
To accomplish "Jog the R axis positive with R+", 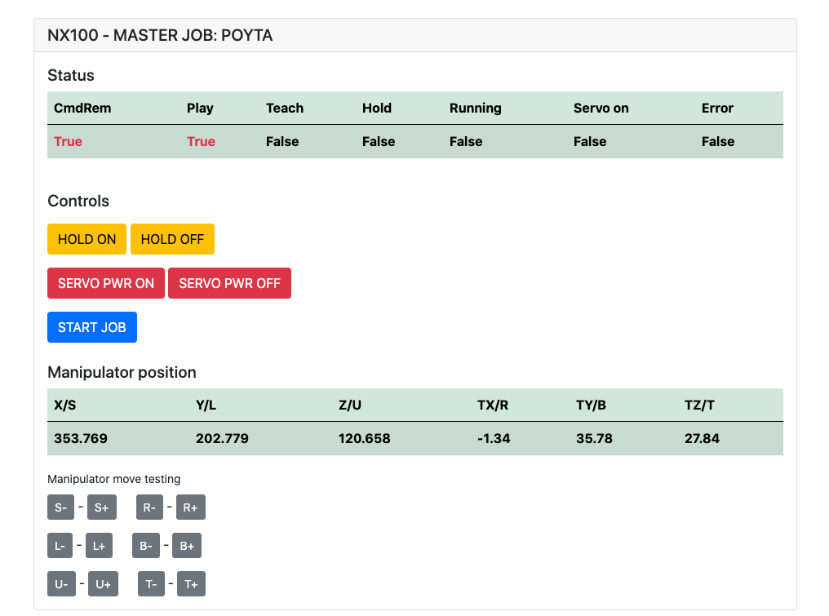I will [x=190, y=507].
